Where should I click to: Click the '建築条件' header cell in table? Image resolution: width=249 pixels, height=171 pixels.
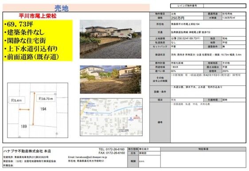click(x=213, y=47)
